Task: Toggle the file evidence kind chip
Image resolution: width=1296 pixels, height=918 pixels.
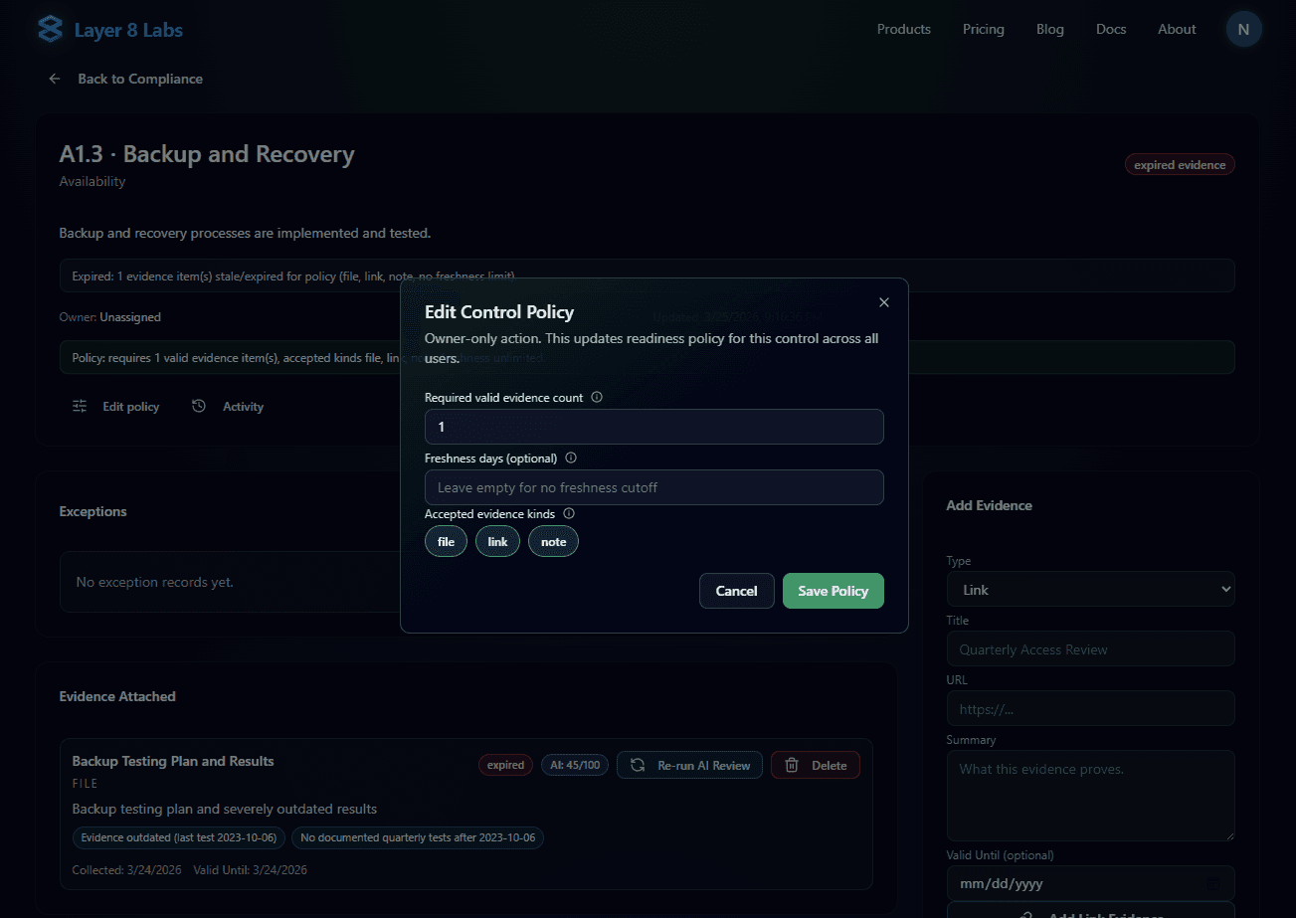Action: pyautogui.click(x=446, y=541)
